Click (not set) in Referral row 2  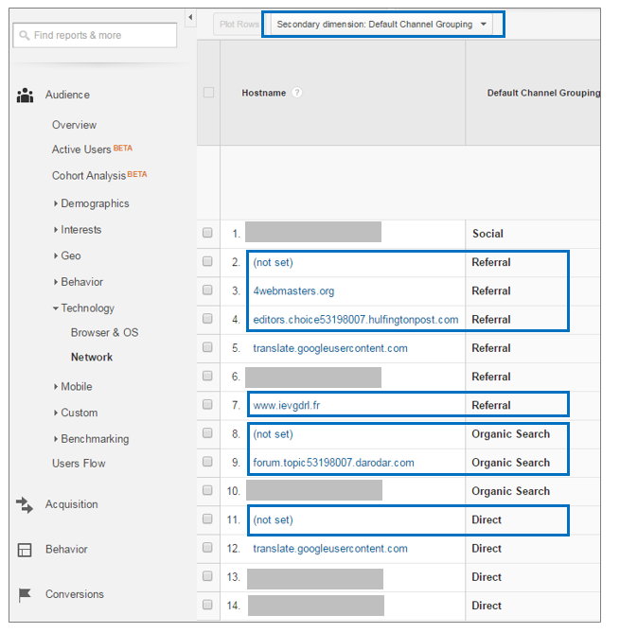[273, 263]
